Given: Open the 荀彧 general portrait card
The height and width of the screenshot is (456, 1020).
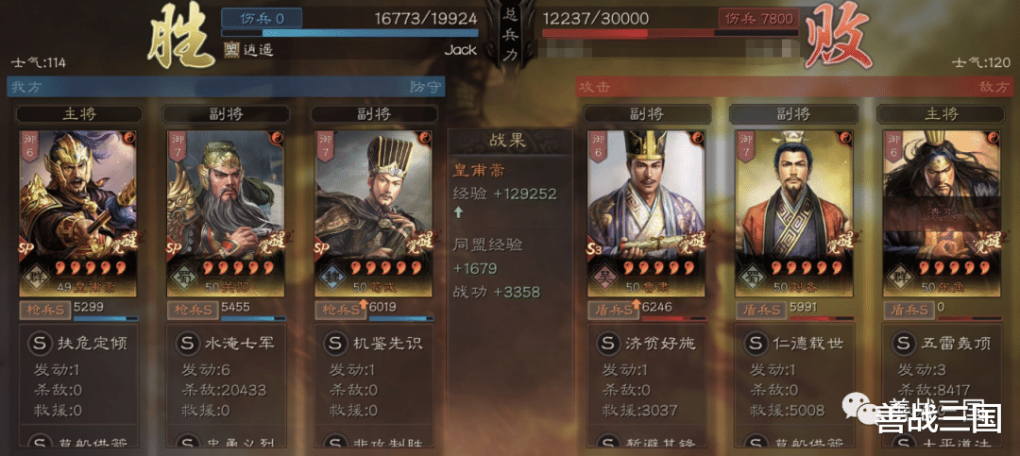Looking at the screenshot, I should coord(373,213).
